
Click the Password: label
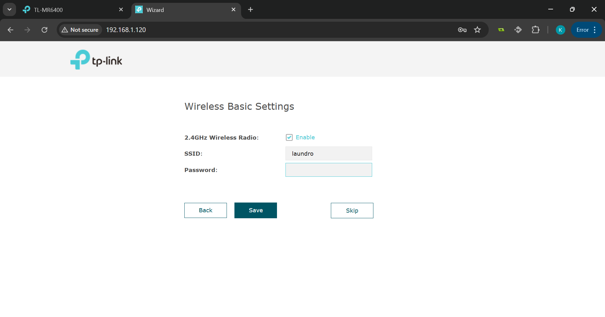pyautogui.click(x=201, y=170)
